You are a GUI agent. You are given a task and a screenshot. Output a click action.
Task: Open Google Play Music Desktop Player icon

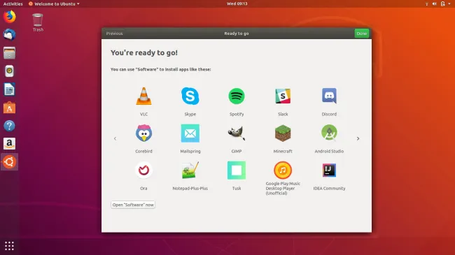pyautogui.click(x=283, y=170)
